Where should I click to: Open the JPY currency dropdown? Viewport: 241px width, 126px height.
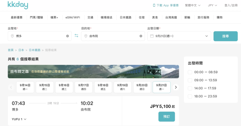(x=213, y=5)
